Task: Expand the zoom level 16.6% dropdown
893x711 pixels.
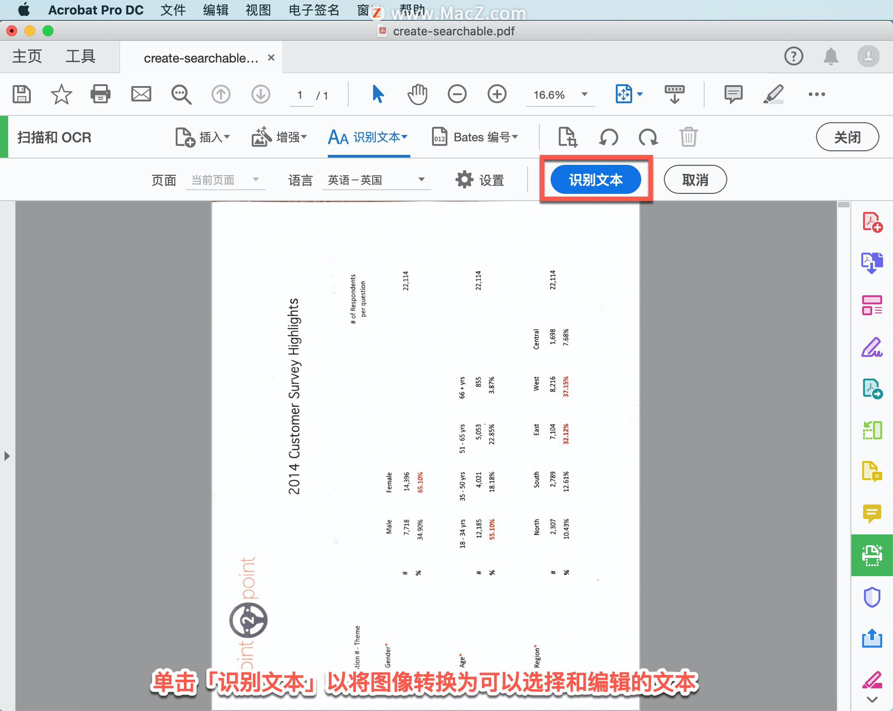Action: point(584,94)
